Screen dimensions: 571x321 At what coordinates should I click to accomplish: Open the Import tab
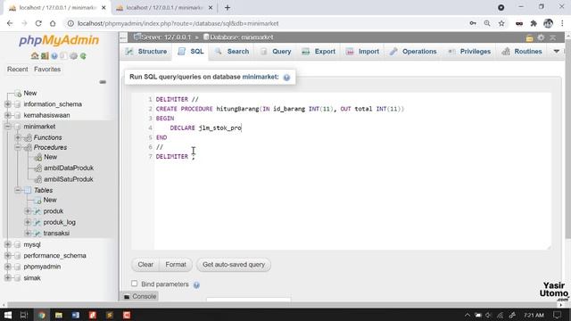(363, 52)
